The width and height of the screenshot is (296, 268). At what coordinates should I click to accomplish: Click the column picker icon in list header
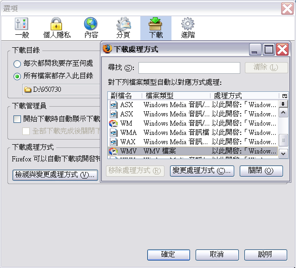tap(284, 96)
